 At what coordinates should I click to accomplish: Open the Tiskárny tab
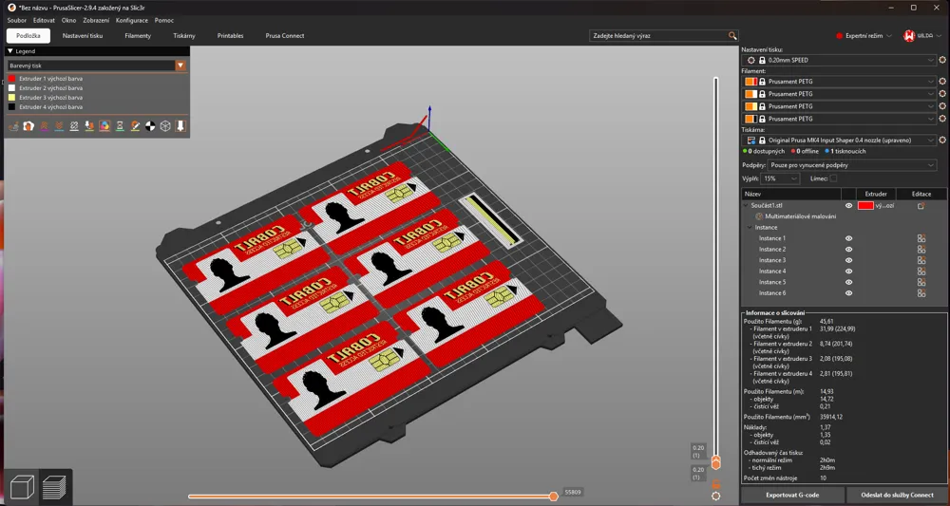[x=184, y=36]
